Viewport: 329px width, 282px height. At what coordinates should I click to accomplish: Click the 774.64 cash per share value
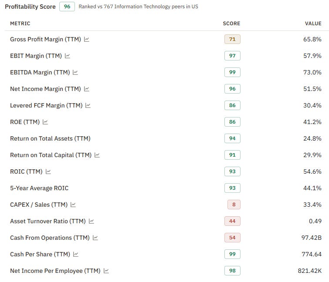312,254
